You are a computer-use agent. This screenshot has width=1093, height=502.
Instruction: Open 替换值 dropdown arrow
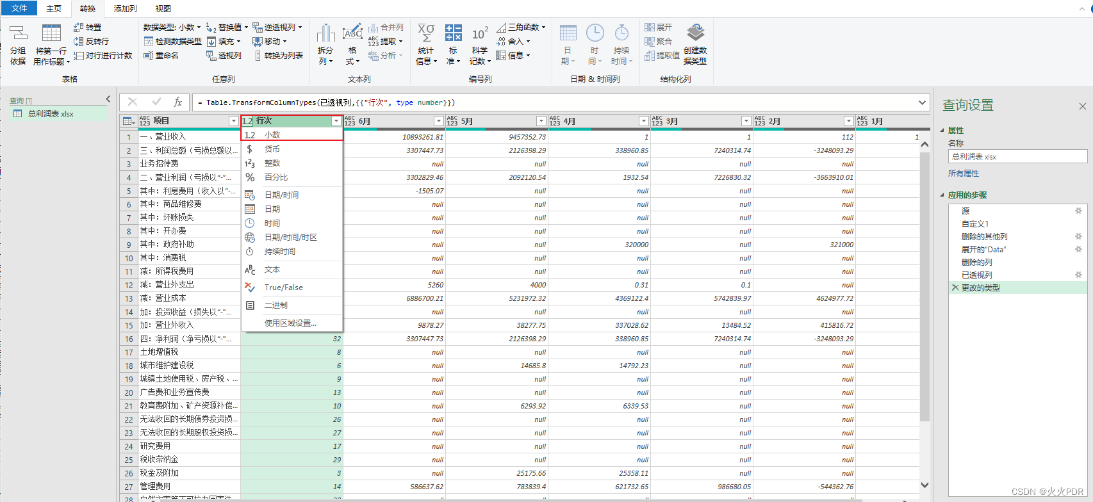[247, 27]
